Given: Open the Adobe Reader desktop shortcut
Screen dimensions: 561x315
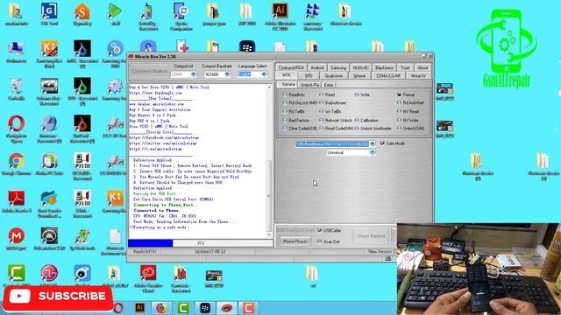Looking at the screenshot, I should pos(16,202).
